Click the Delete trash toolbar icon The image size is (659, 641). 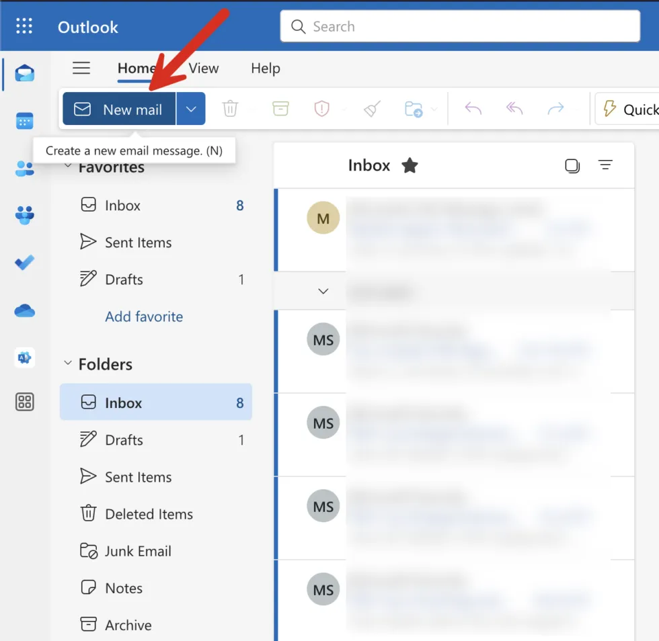(230, 108)
